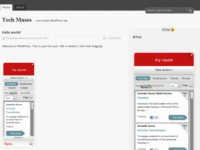Click scrollbar handle in small widget
200x150 pixels.
32,106
